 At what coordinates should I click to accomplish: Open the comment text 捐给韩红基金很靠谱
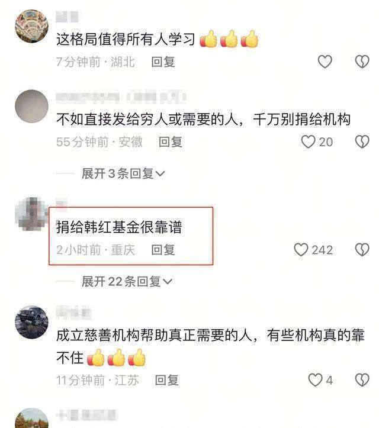pos(119,227)
